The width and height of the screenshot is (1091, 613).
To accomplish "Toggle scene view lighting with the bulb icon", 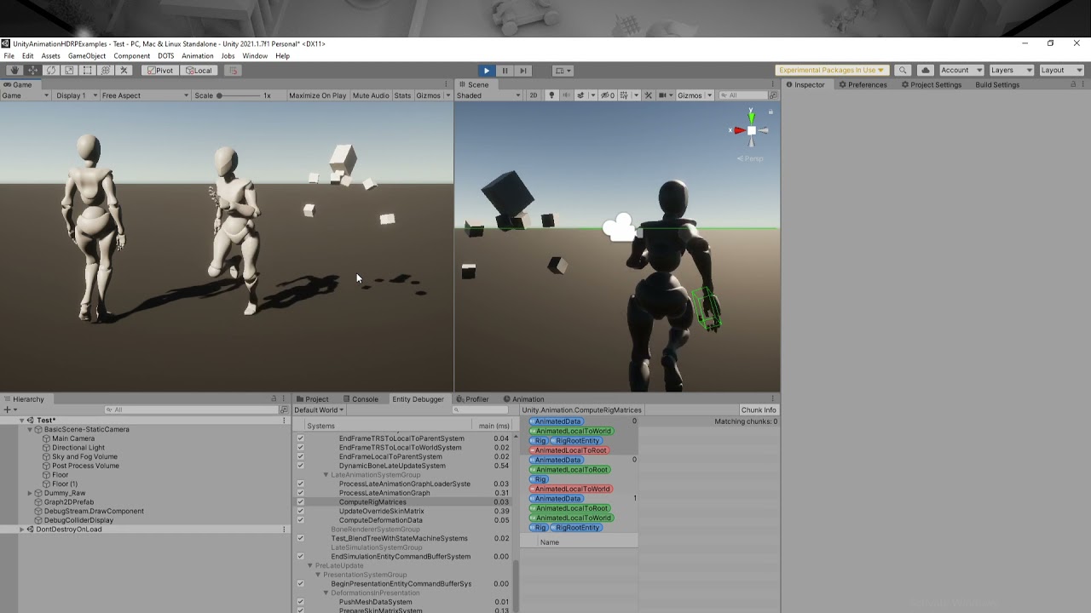I will pos(551,95).
